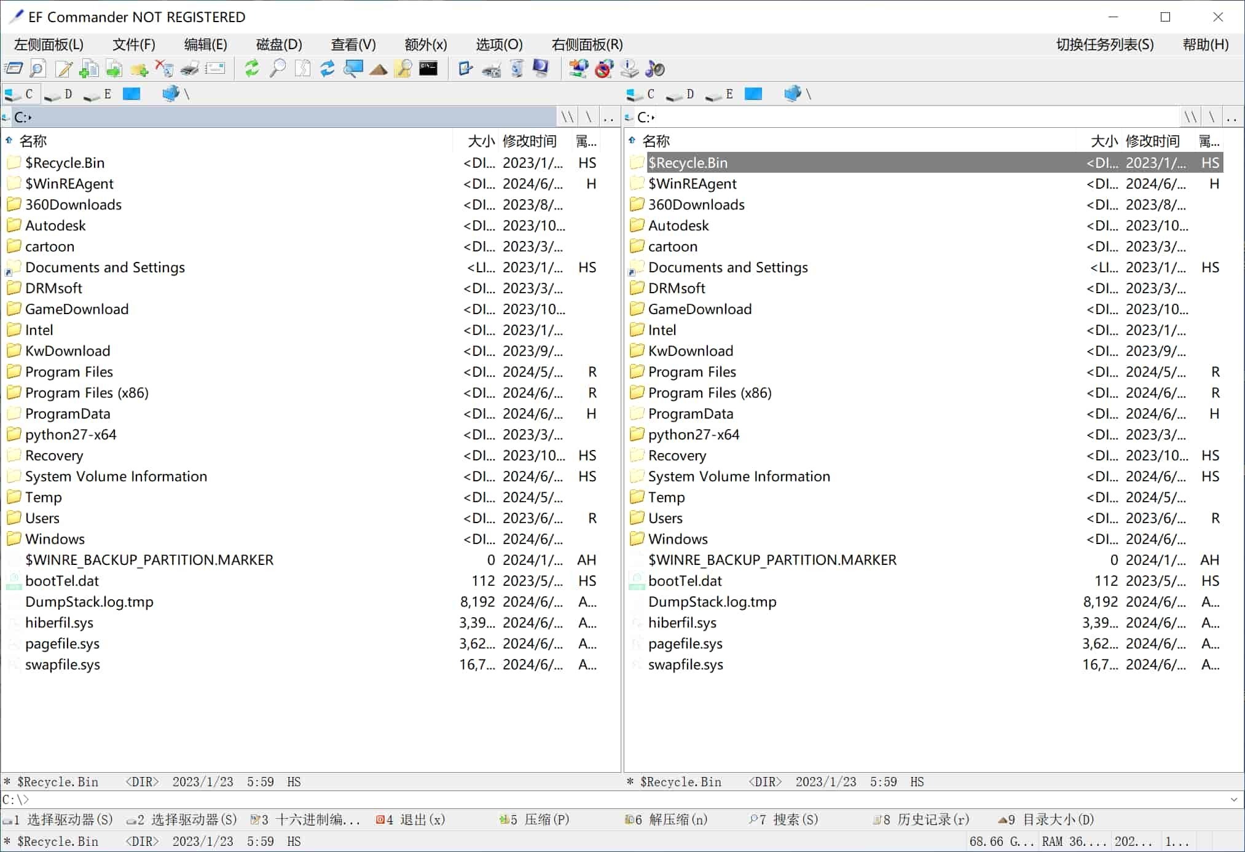Select the Windows folder in the left panel

[x=55, y=539]
